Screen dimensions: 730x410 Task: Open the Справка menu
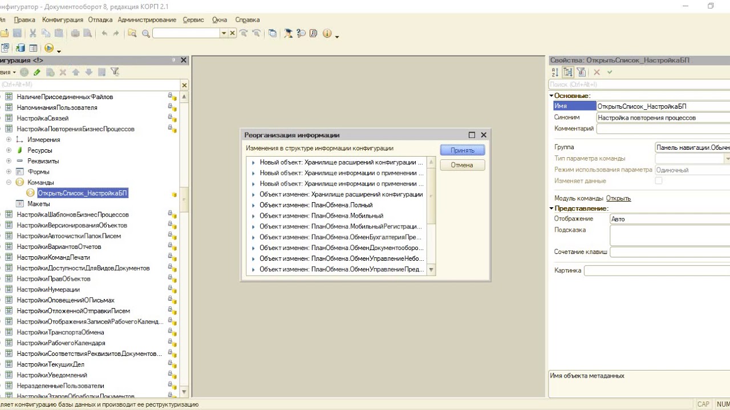tap(248, 20)
